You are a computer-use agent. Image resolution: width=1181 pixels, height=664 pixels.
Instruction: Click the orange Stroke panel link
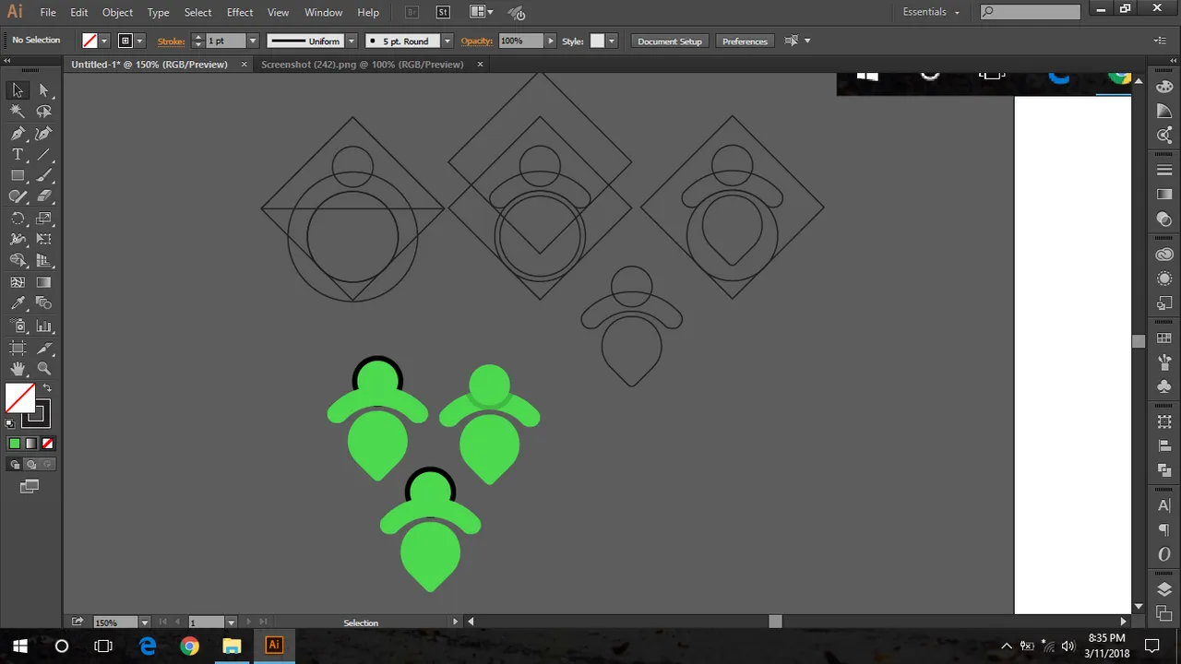172,41
